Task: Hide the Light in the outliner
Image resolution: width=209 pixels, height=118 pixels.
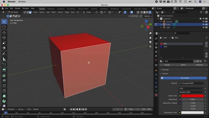Action: (203, 28)
